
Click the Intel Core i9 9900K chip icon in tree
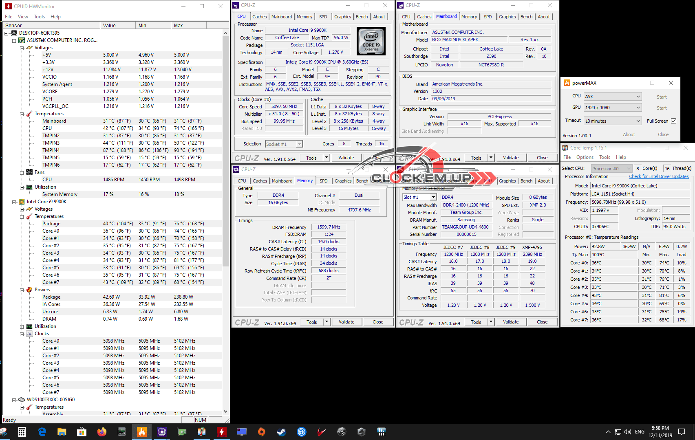22,202
